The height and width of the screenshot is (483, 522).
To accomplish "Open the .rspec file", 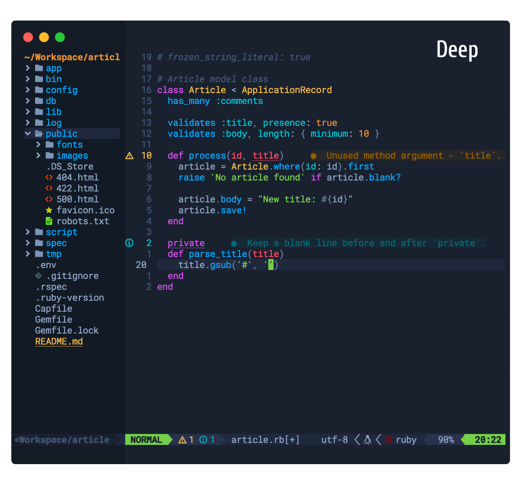I will pyautogui.click(x=51, y=287).
